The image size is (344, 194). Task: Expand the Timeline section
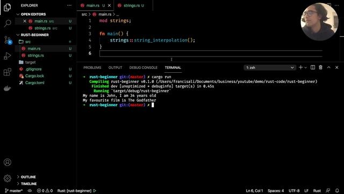pos(28,184)
